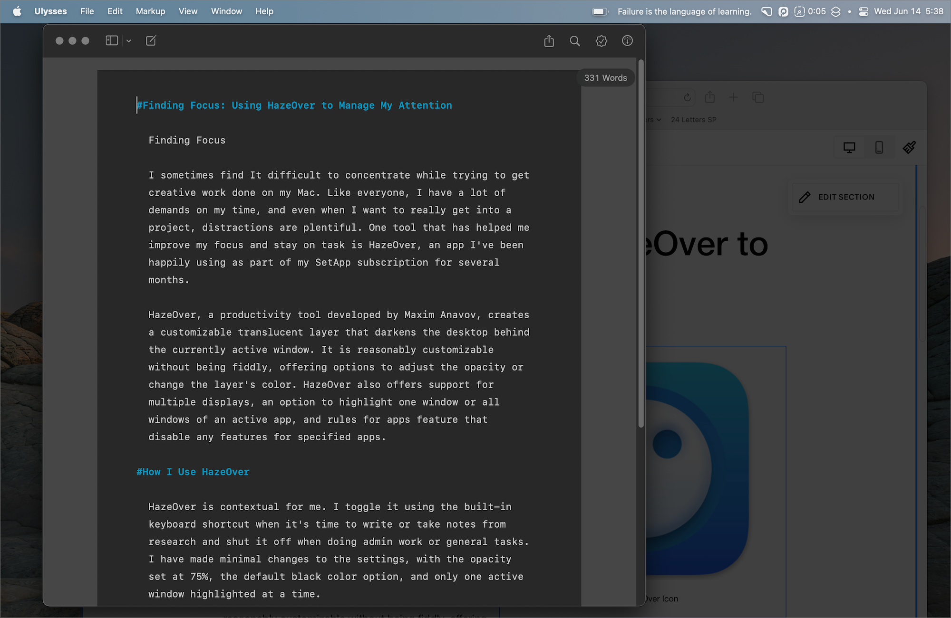Open the dashboard gauge icon in Ulysses
This screenshot has height=618, width=951.
[x=627, y=41]
